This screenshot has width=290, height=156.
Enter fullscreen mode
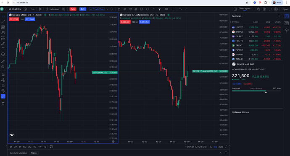[270, 9]
